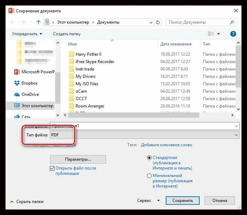Go back with the back arrow
The height and width of the screenshot is (215, 247).
click(12, 22)
